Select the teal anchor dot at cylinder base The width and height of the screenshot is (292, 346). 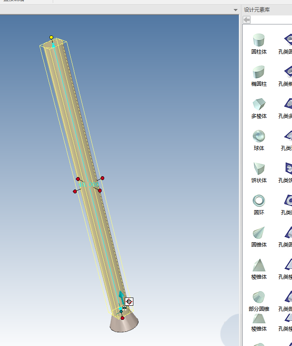121,311
